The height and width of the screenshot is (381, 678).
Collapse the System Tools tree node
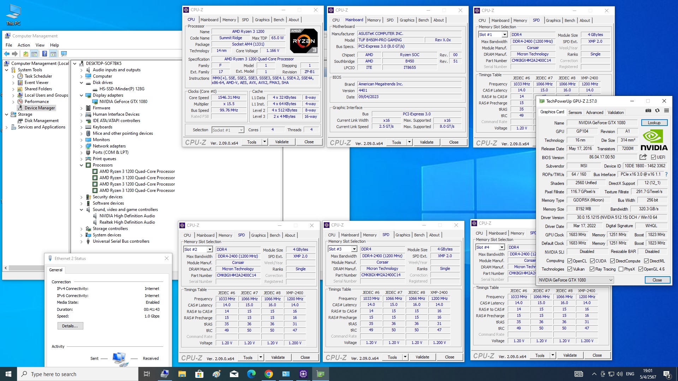coord(7,70)
